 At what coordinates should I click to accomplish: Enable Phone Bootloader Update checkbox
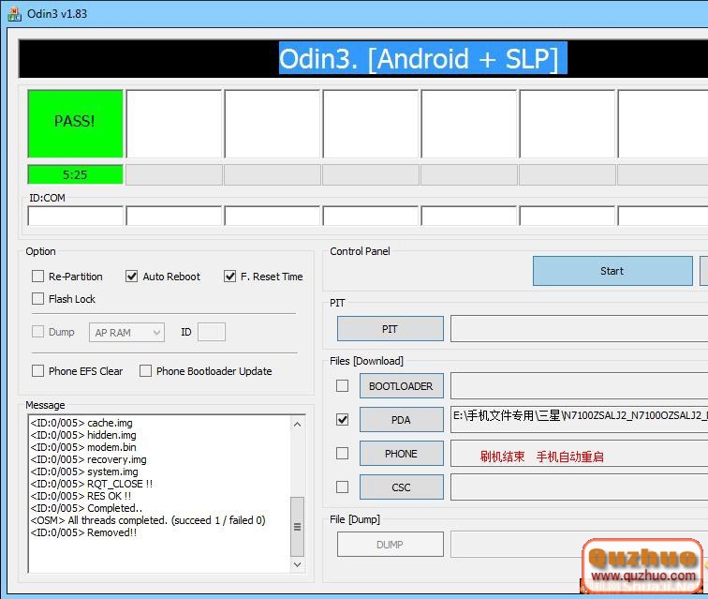pos(146,371)
